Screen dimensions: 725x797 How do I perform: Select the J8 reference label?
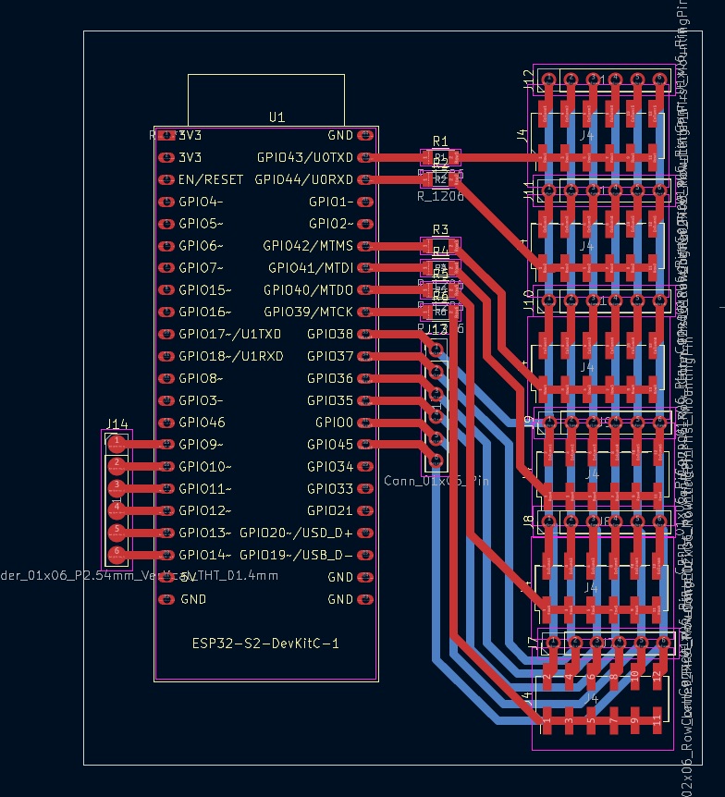tap(529, 521)
